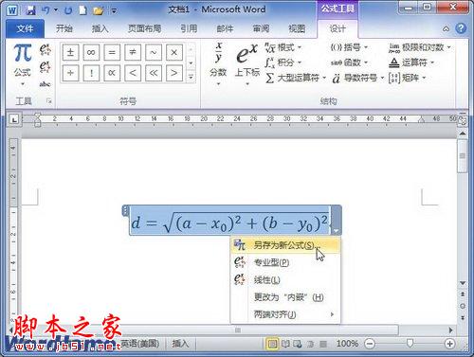Open the 两端对齐(J) submenu

tap(285, 314)
